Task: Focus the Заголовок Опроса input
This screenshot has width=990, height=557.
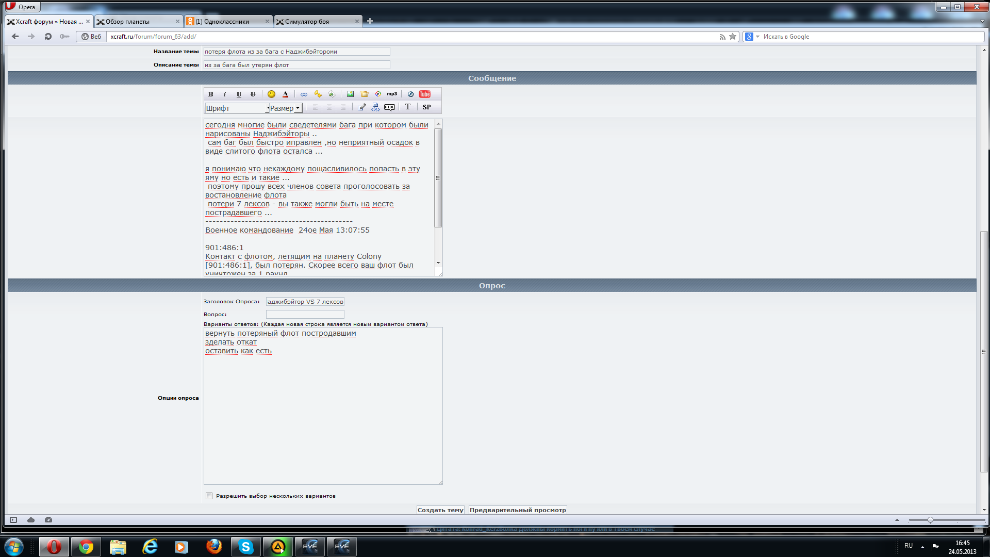Action: [x=305, y=302]
